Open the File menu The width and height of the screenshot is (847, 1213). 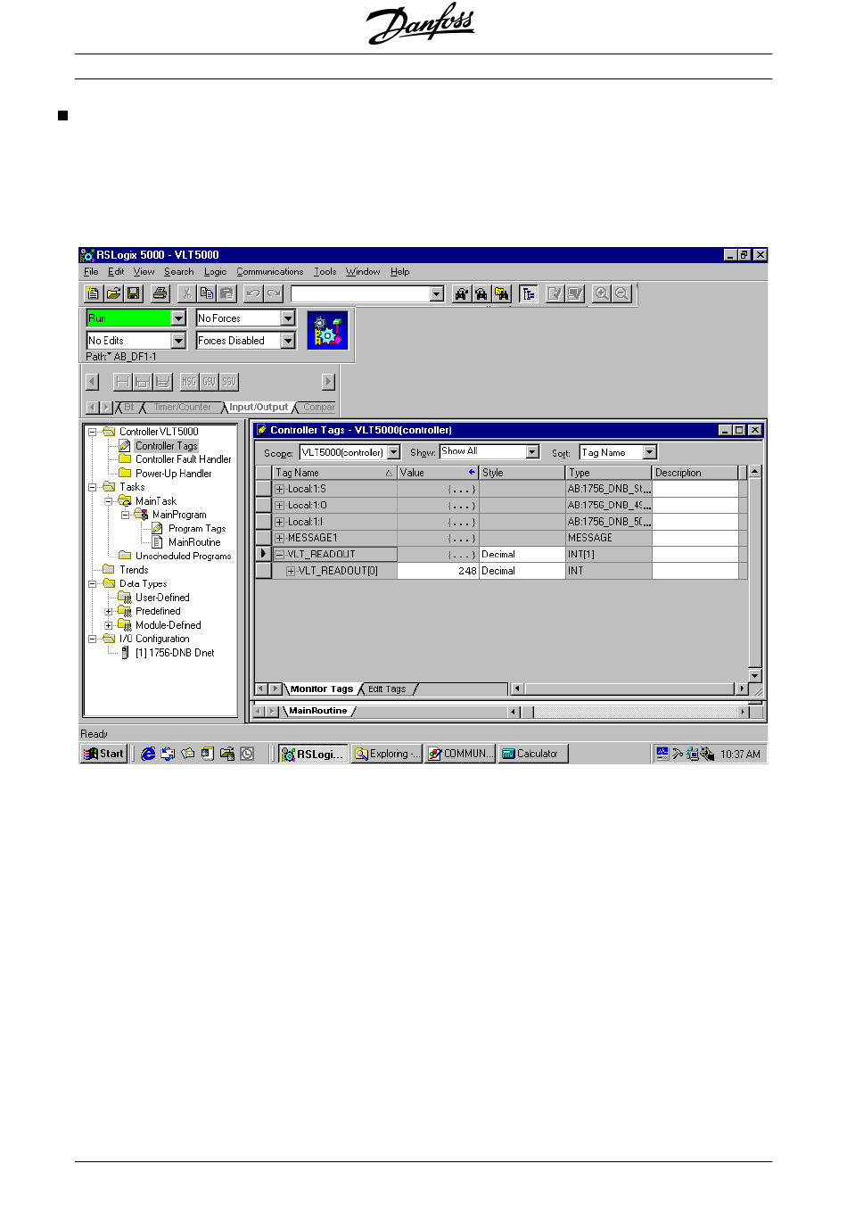[x=91, y=272]
